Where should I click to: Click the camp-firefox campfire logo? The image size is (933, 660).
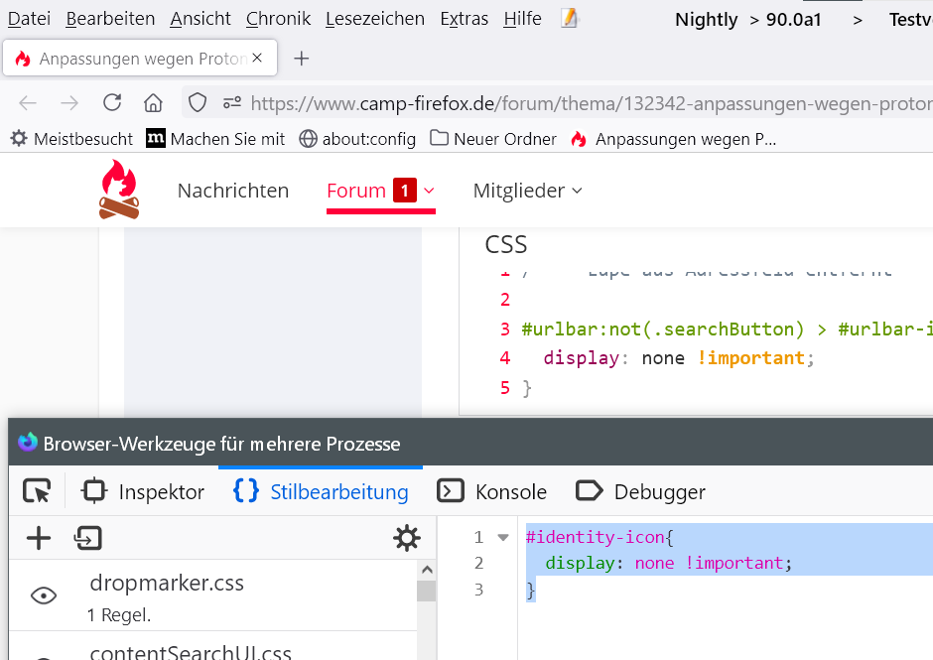(x=119, y=190)
